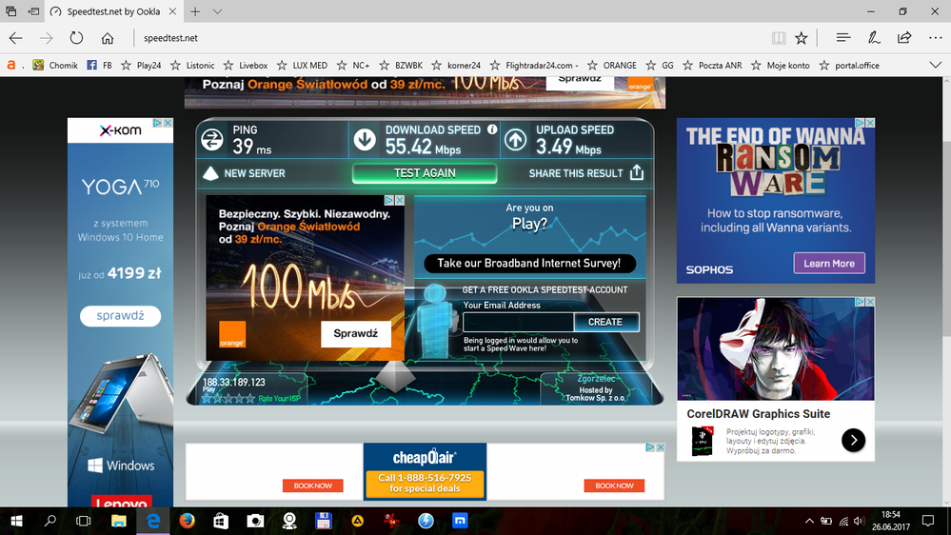Open taskbar search magnifier
Viewport: 951px width, 535px height.
[x=50, y=521]
